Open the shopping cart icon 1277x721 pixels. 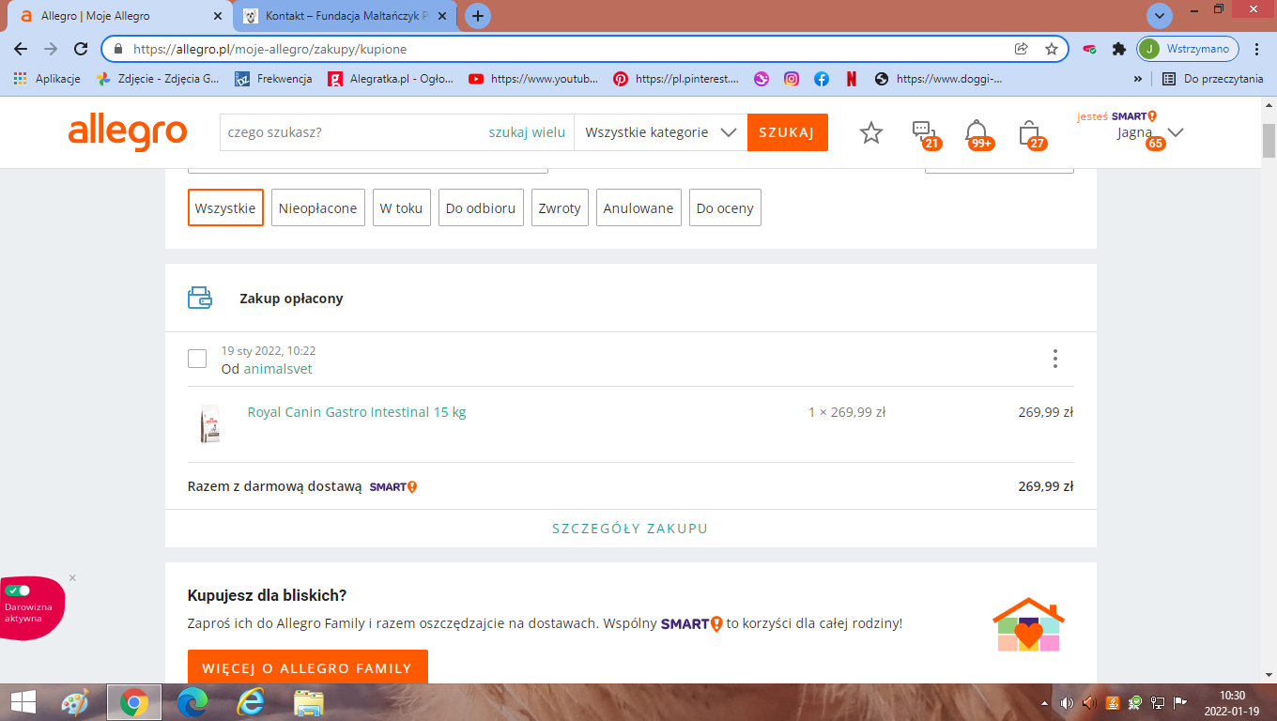pos(1029,132)
